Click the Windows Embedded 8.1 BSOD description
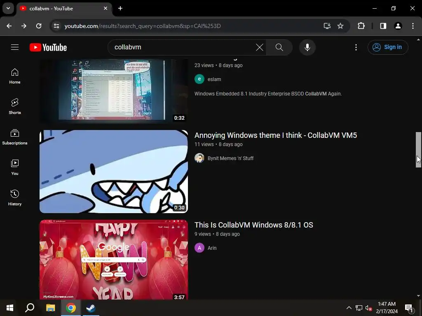The image size is (422, 316). 268,94
